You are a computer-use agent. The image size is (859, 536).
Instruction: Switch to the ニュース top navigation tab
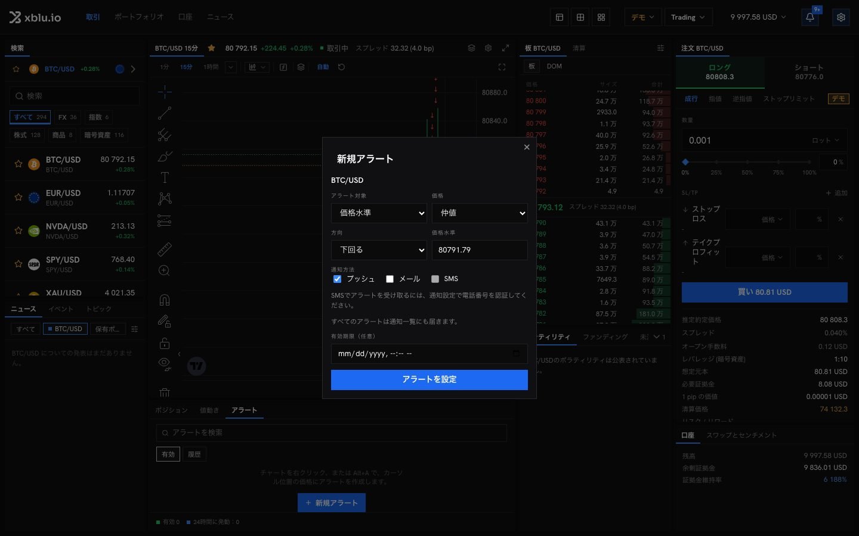point(220,17)
